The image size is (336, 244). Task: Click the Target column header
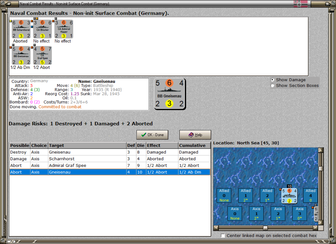click(x=87, y=145)
